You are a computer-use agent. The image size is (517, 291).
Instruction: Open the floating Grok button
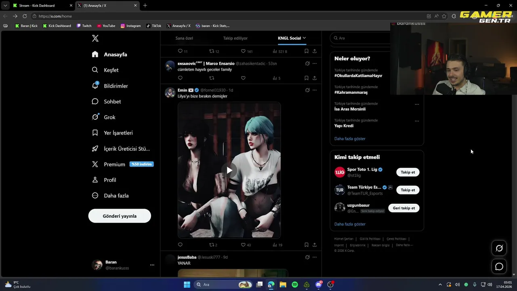coord(499,248)
